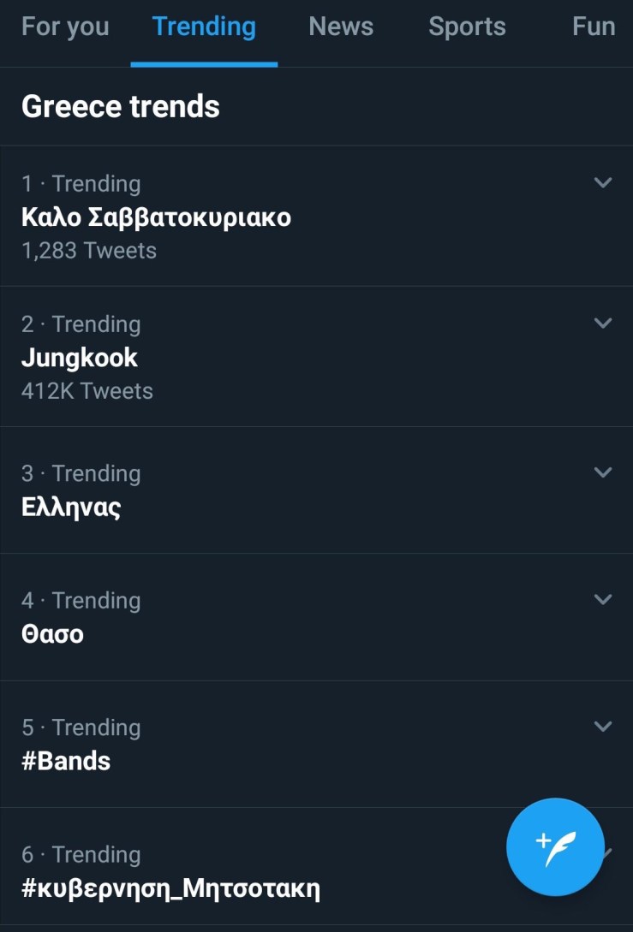The width and height of the screenshot is (633, 932).
Task: Open the Καλο Σαββατοκυριακο trending topic
Action: (x=156, y=217)
